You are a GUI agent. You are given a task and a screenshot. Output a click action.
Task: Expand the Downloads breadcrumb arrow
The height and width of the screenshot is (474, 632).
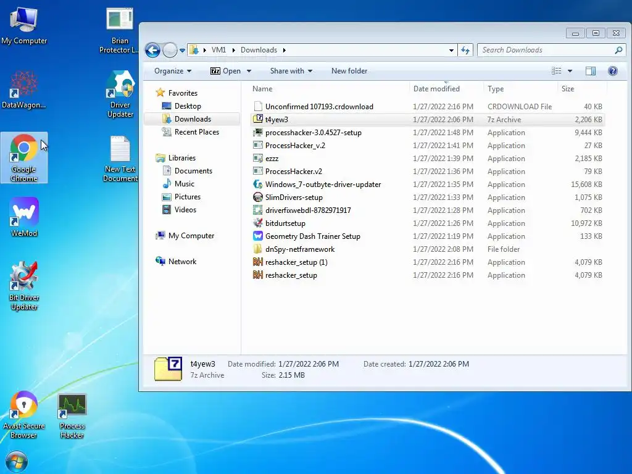284,50
